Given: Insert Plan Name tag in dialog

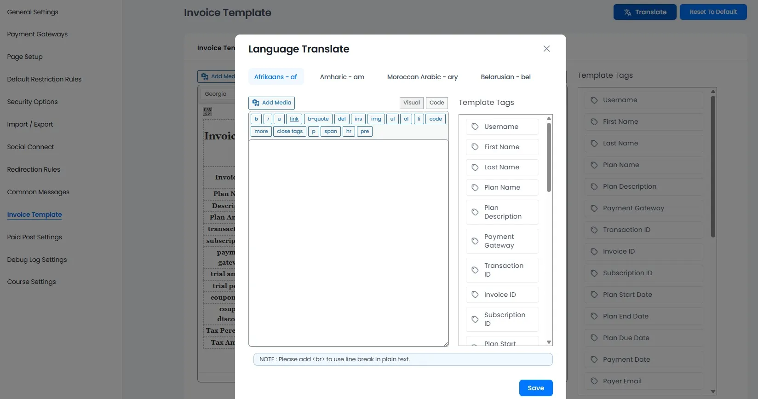Looking at the screenshot, I should coord(502,187).
